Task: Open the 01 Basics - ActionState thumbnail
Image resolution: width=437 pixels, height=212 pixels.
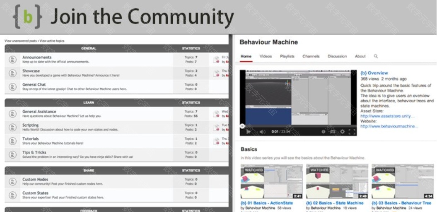Action: (x=271, y=181)
